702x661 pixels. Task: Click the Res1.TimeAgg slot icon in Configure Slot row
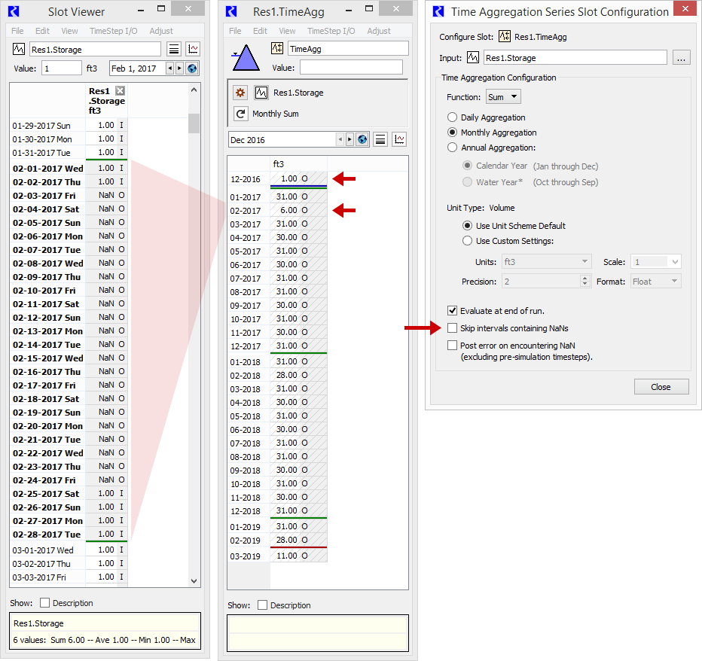[505, 36]
